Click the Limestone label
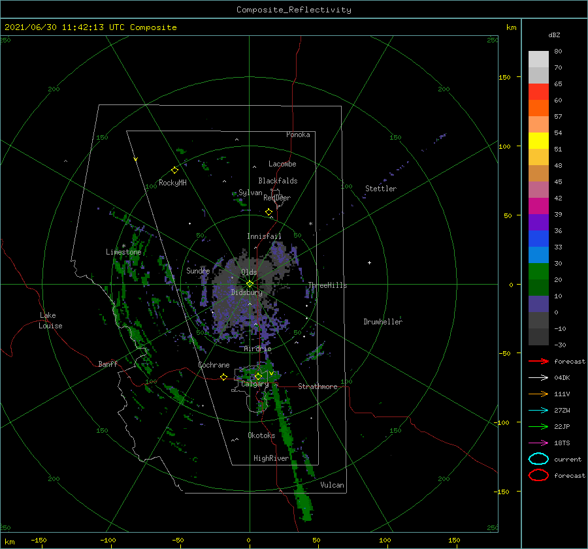The image size is (588, 549). click(123, 252)
